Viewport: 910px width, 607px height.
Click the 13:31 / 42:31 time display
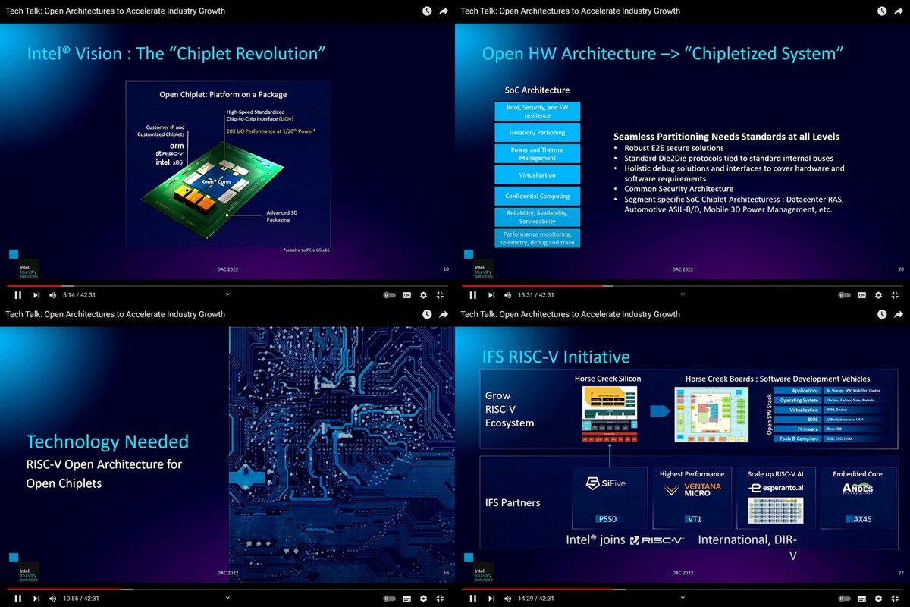coord(536,295)
